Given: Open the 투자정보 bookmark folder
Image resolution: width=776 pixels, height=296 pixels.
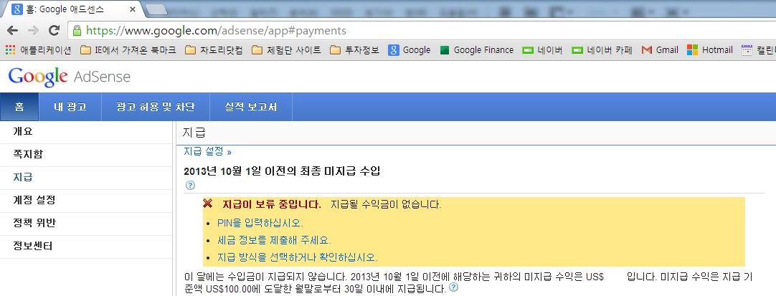Looking at the screenshot, I should [354, 50].
